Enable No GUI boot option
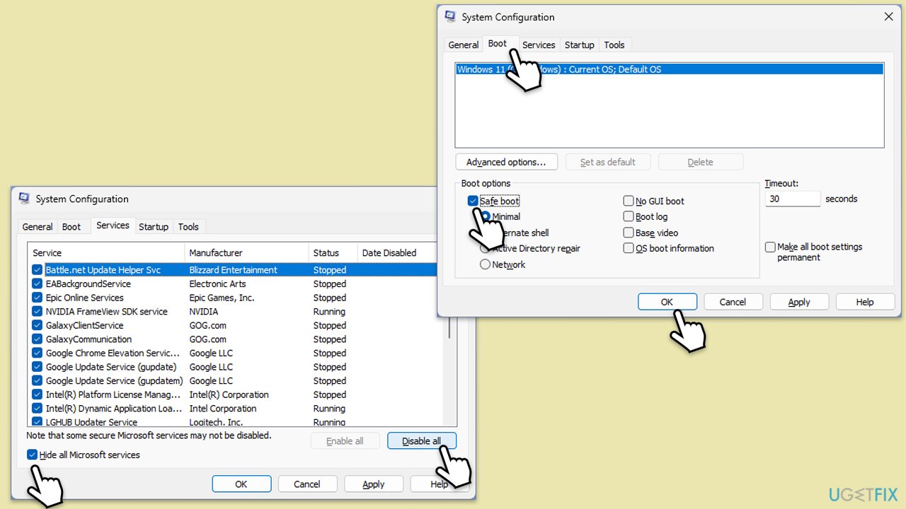 pos(629,201)
